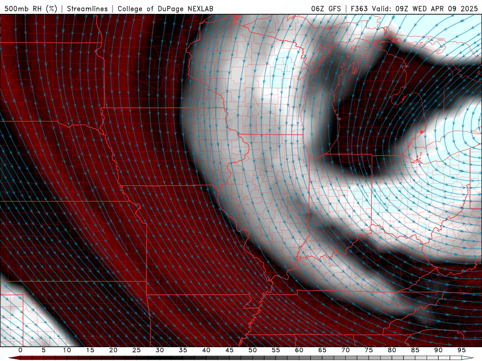Image resolution: width=482 pixels, height=361 pixels.
Task: Click the "70" color scale label
Action: (x=345, y=350)
